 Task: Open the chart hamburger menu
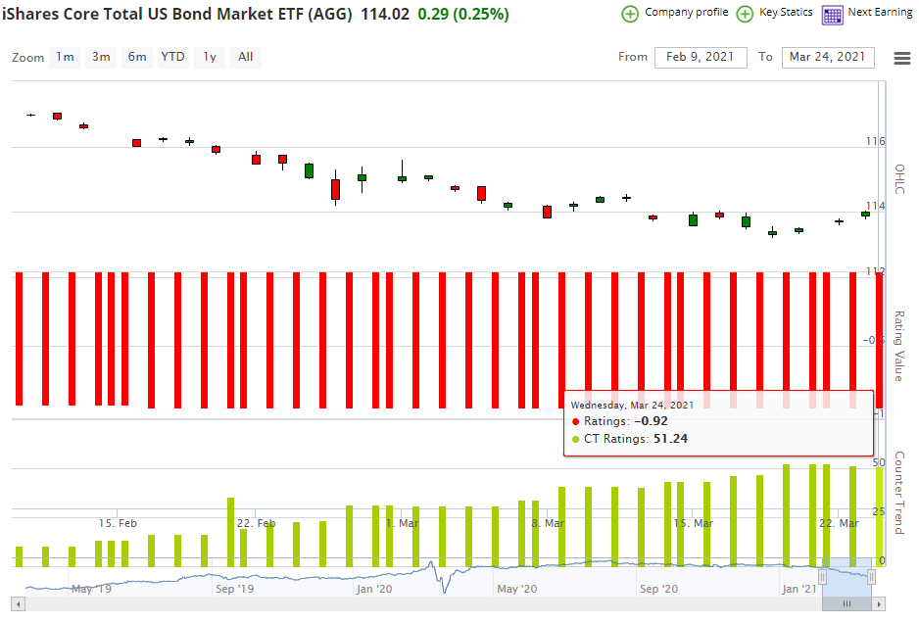(x=902, y=58)
